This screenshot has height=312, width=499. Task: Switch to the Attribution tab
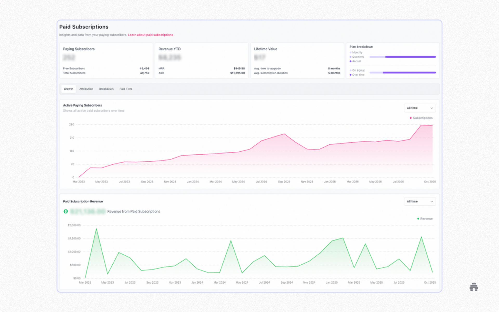86,89
